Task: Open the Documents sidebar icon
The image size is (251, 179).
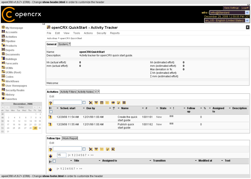Action: coord(3,54)
